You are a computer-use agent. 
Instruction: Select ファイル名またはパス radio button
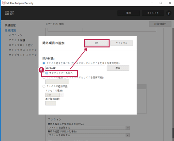(44, 63)
